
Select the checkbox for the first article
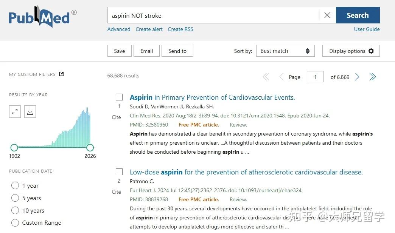(119, 97)
